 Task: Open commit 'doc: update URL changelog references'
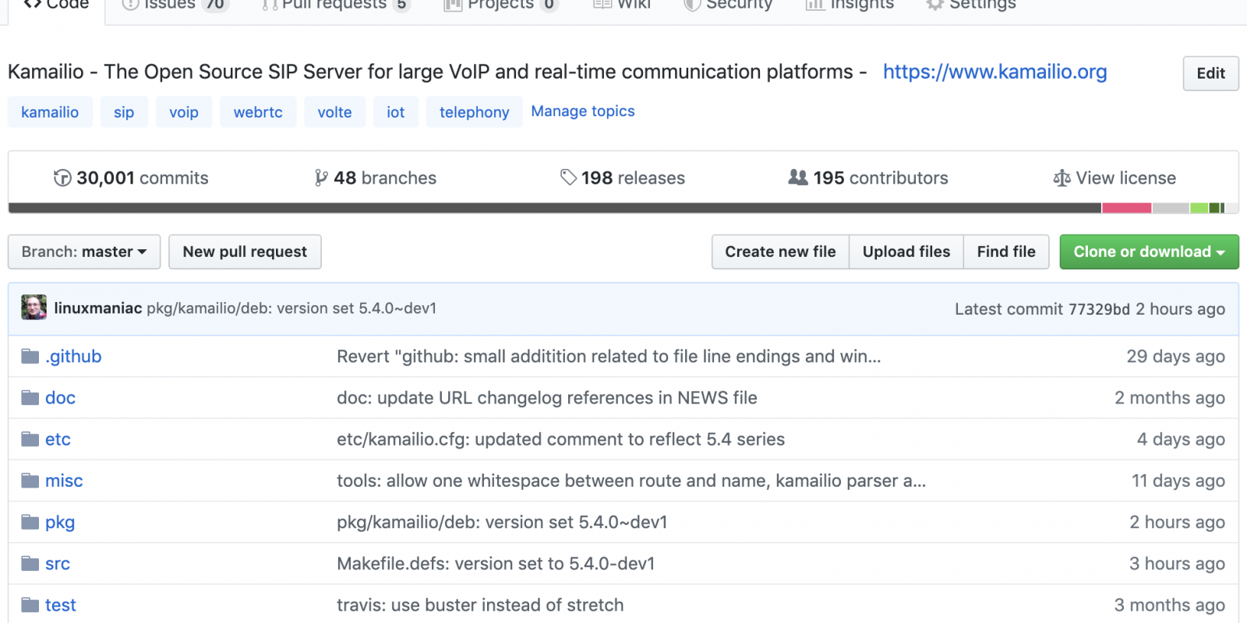[x=546, y=398]
